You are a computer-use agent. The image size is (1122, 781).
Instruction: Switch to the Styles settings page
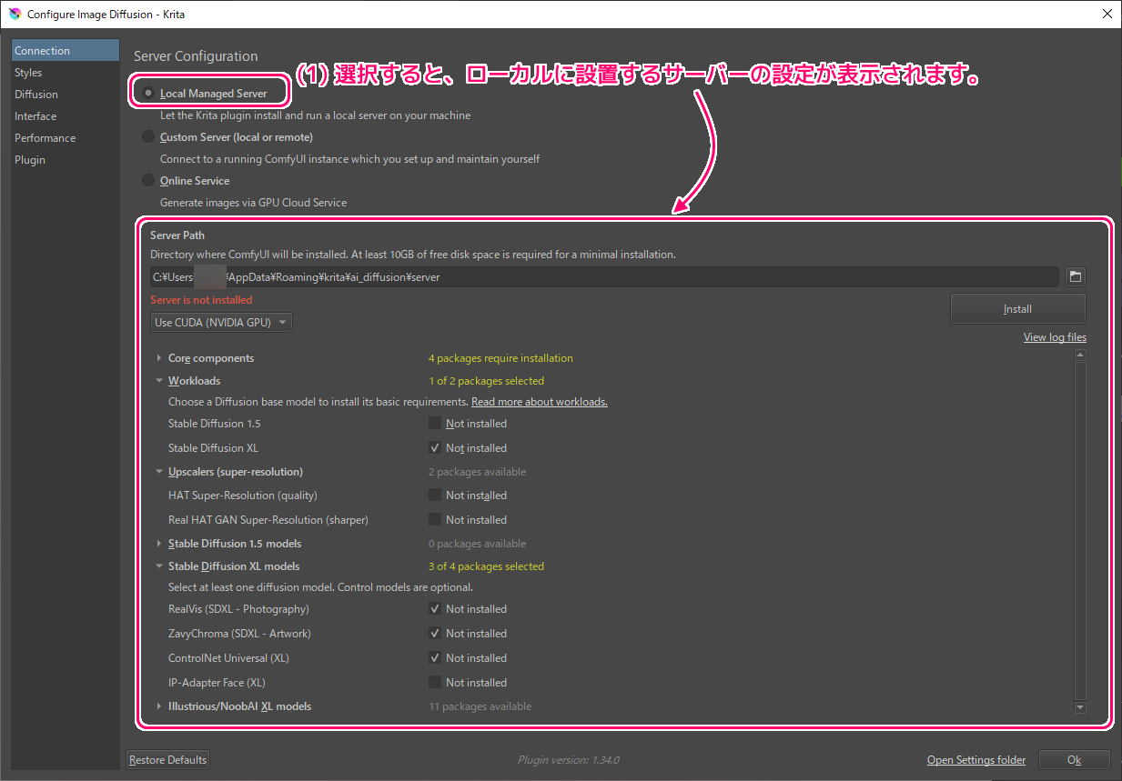[28, 73]
